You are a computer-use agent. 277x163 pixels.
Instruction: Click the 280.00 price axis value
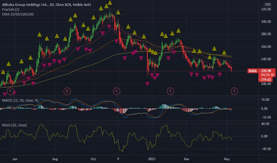click(266, 34)
